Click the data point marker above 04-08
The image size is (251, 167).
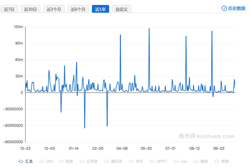pyautogui.click(x=122, y=85)
